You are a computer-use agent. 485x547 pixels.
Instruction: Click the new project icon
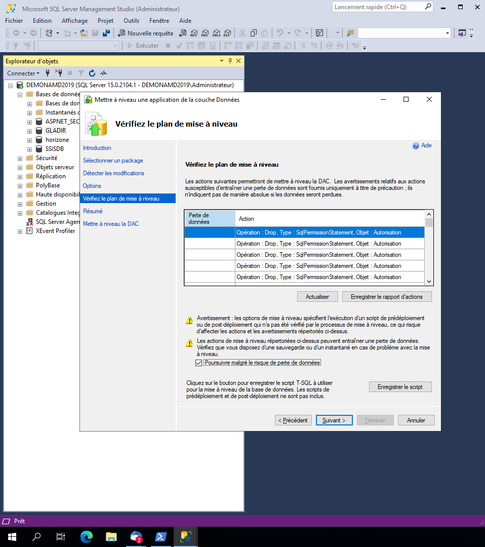tap(49, 33)
